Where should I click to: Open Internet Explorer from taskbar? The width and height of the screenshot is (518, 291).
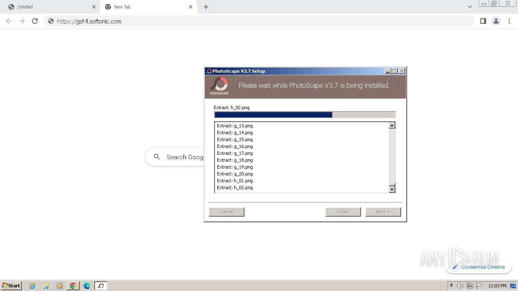pyautogui.click(x=32, y=286)
